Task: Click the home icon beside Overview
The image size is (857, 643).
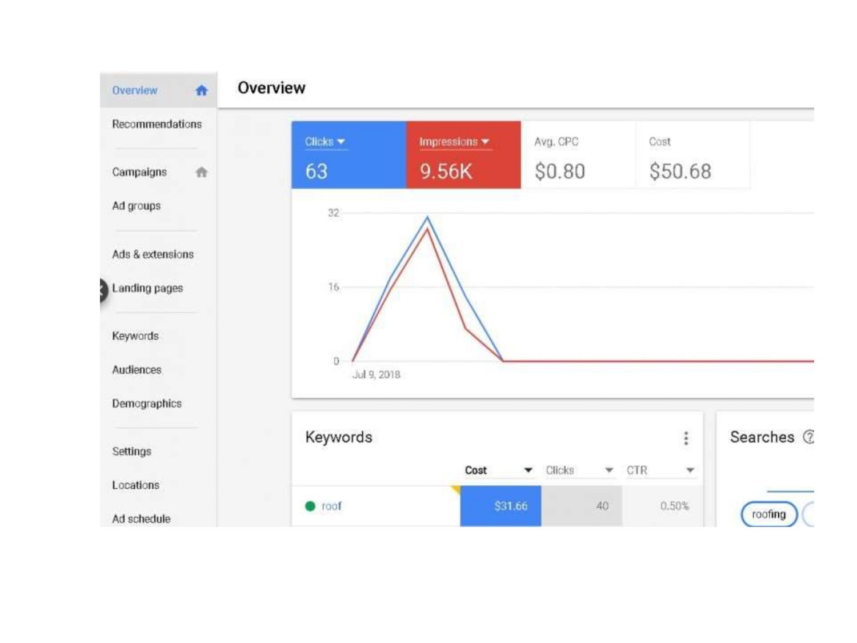Action: click(x=201, y=90)
